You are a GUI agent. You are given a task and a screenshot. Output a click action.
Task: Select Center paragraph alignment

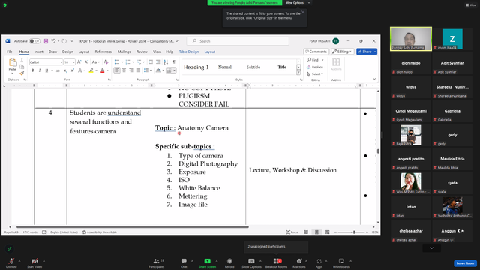(124, 70)
